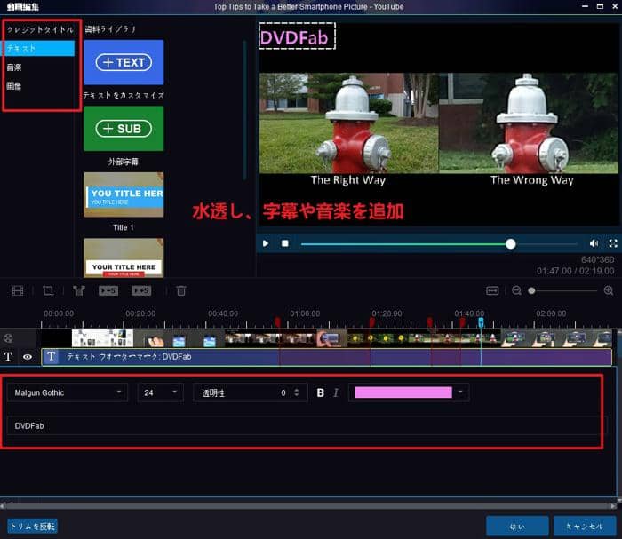Viewport: 622px width, 539px height.
Task: Click the + SUB external subtitle tile
Action: [x=124, y=129]
